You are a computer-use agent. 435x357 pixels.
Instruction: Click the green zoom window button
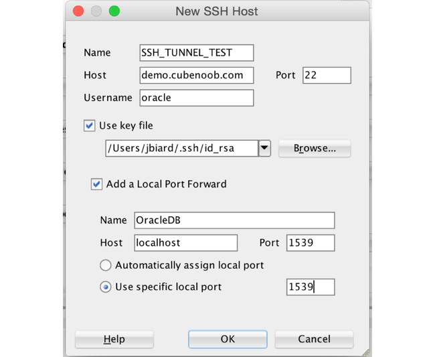(x=114, y=11)
